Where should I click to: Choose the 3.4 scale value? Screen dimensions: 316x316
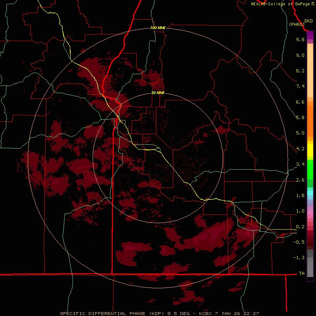coord(300,164)
